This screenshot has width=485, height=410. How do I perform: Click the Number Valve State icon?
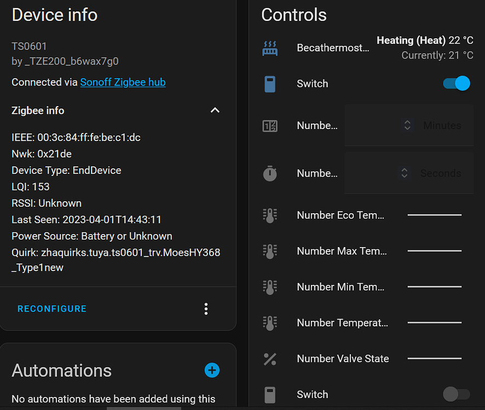[x=270, y=359]
